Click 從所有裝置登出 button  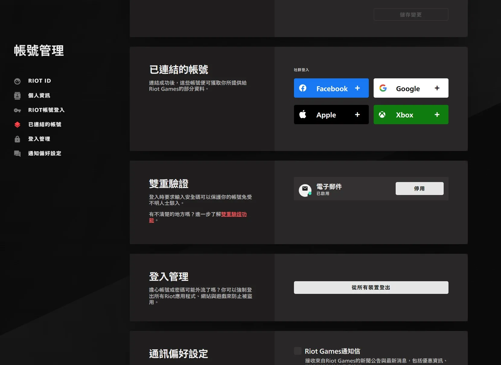click(x=371, y=288)
